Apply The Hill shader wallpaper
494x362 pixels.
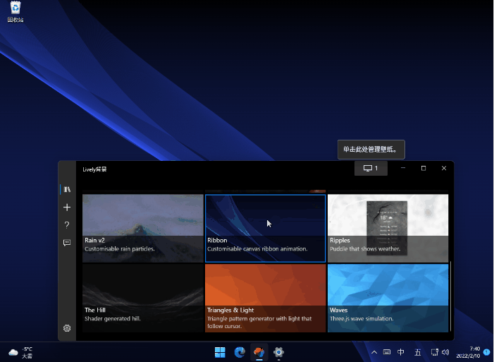pos(143,298)
